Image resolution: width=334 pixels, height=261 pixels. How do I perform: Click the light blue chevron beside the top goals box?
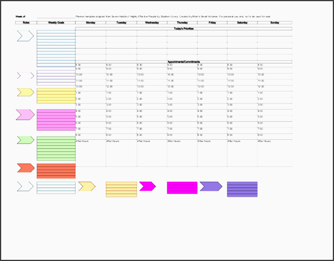click(x=25, y=36)
